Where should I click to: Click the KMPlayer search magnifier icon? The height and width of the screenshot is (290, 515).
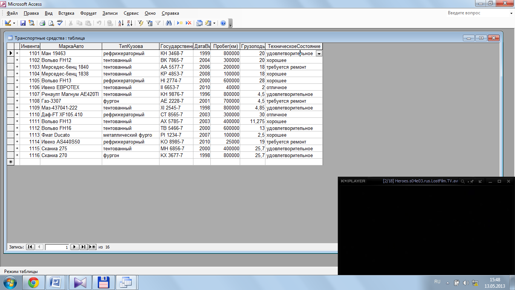[463, 181]
